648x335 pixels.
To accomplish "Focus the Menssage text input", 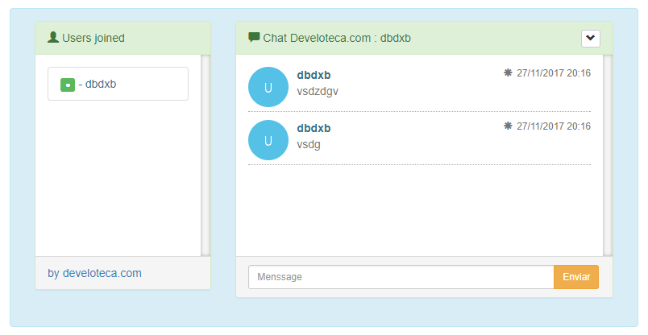I will pyautogui.click(x=401, y=277).
